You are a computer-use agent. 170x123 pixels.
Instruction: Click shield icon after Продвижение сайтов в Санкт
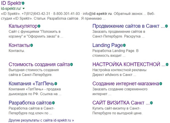[x=166, y=26]
